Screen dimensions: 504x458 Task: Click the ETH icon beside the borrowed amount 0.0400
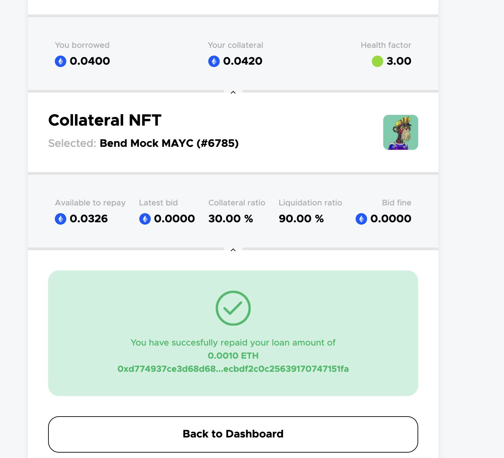tap(61, 61)
